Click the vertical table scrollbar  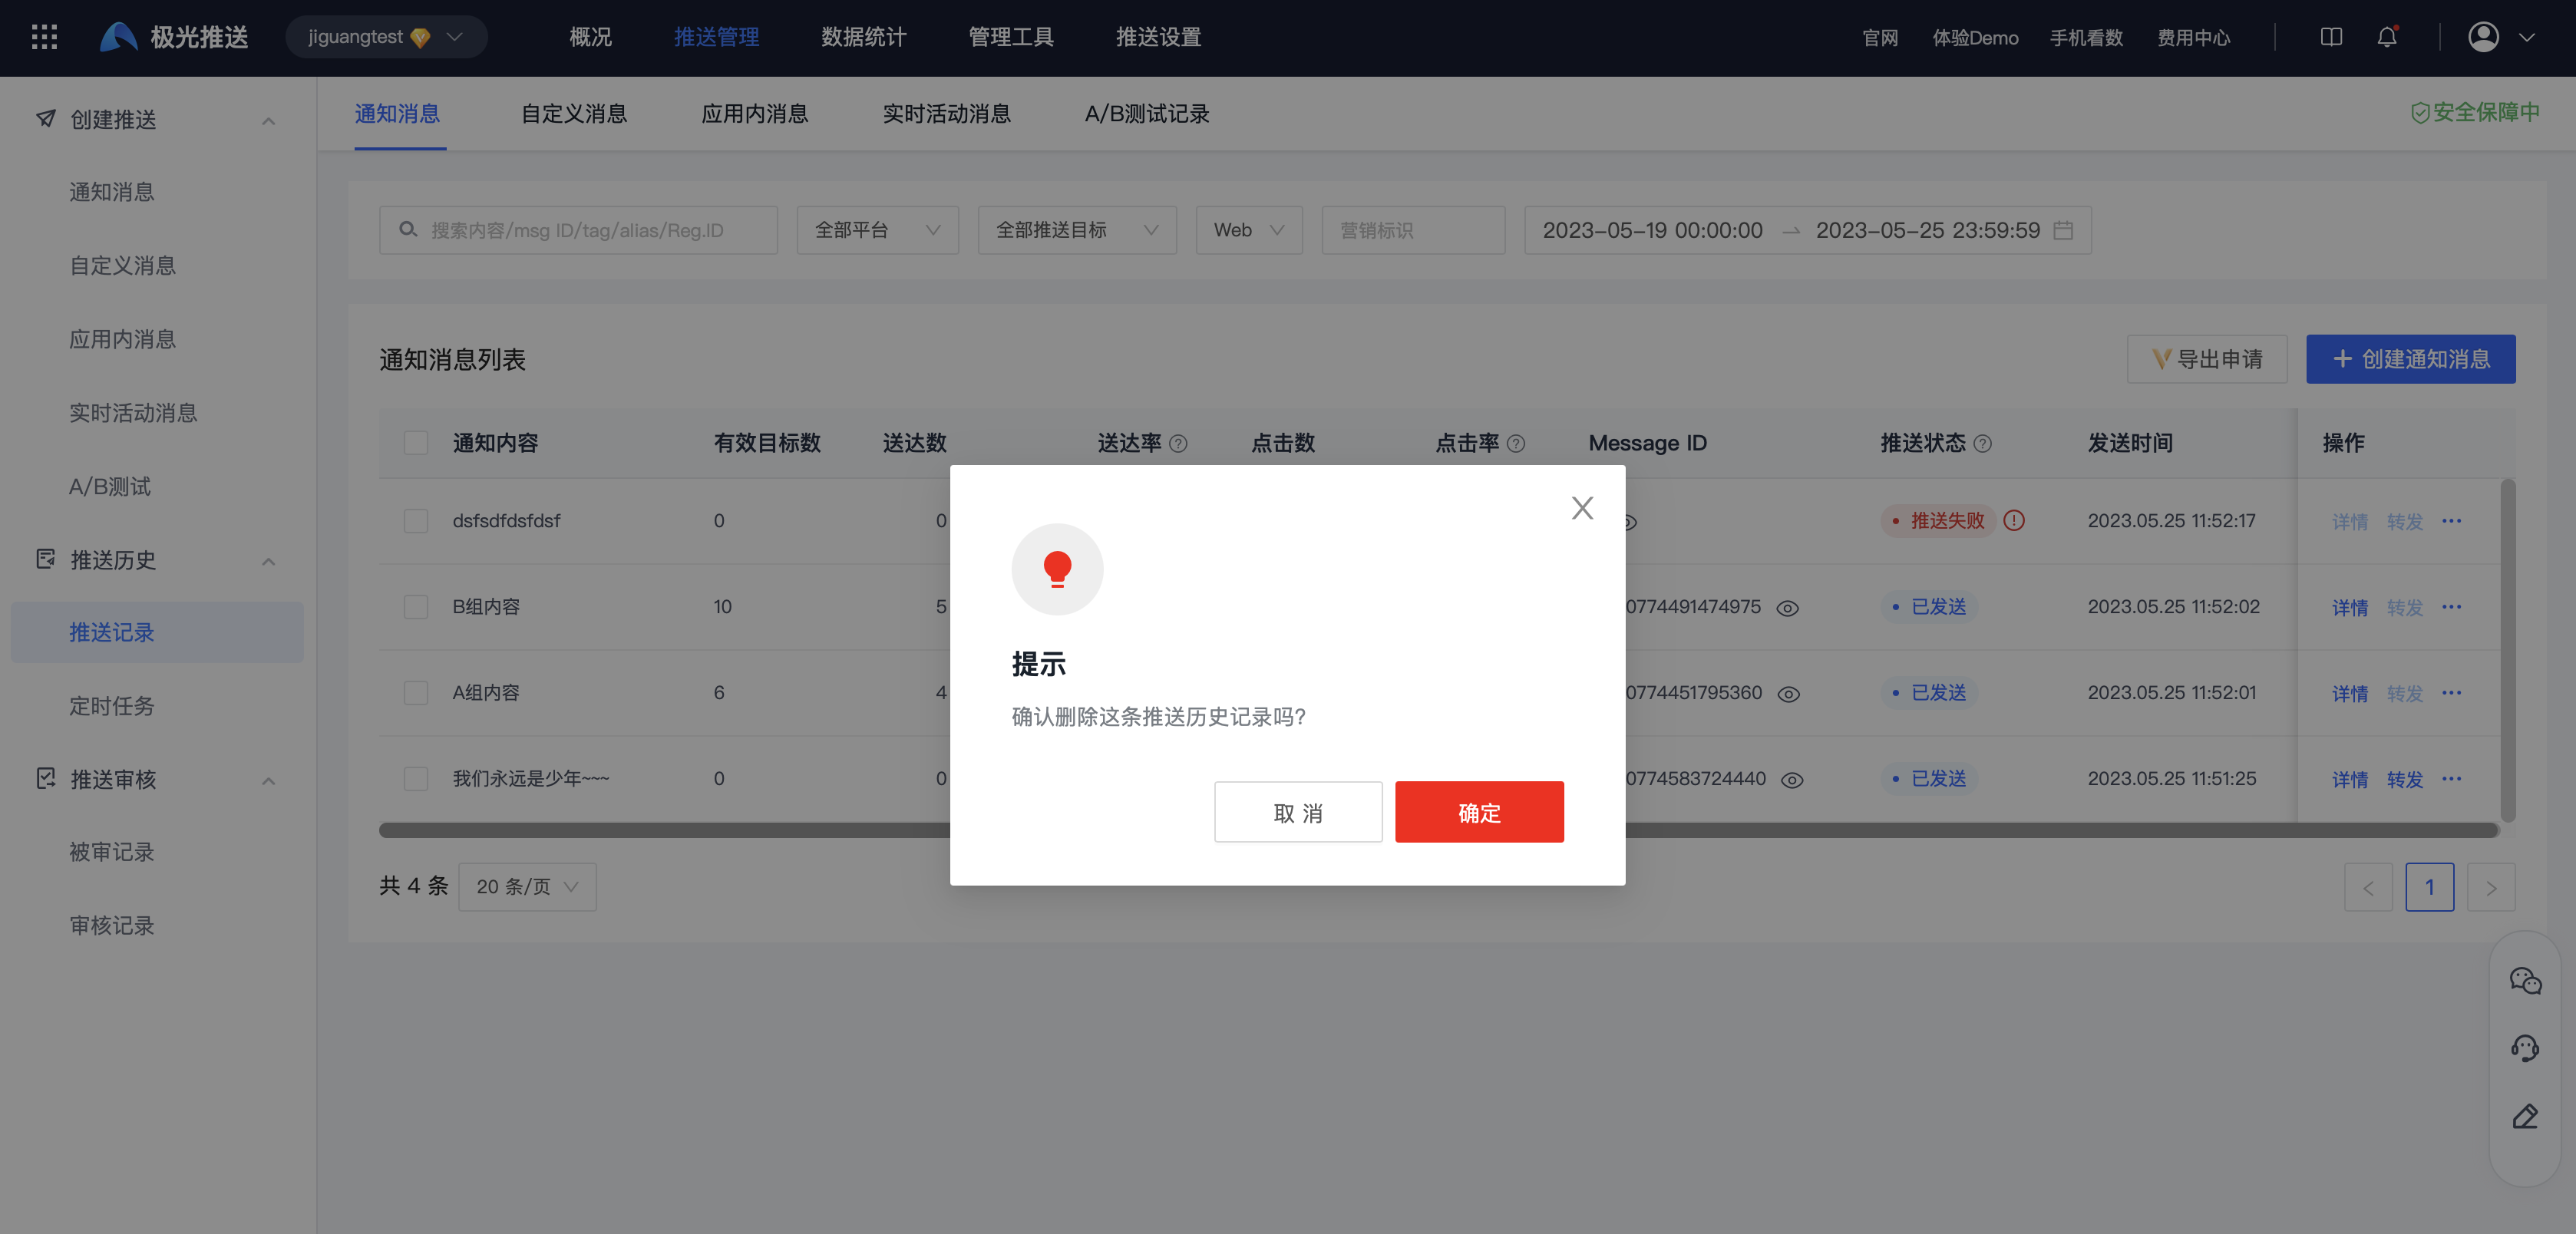click(2507, 650)
